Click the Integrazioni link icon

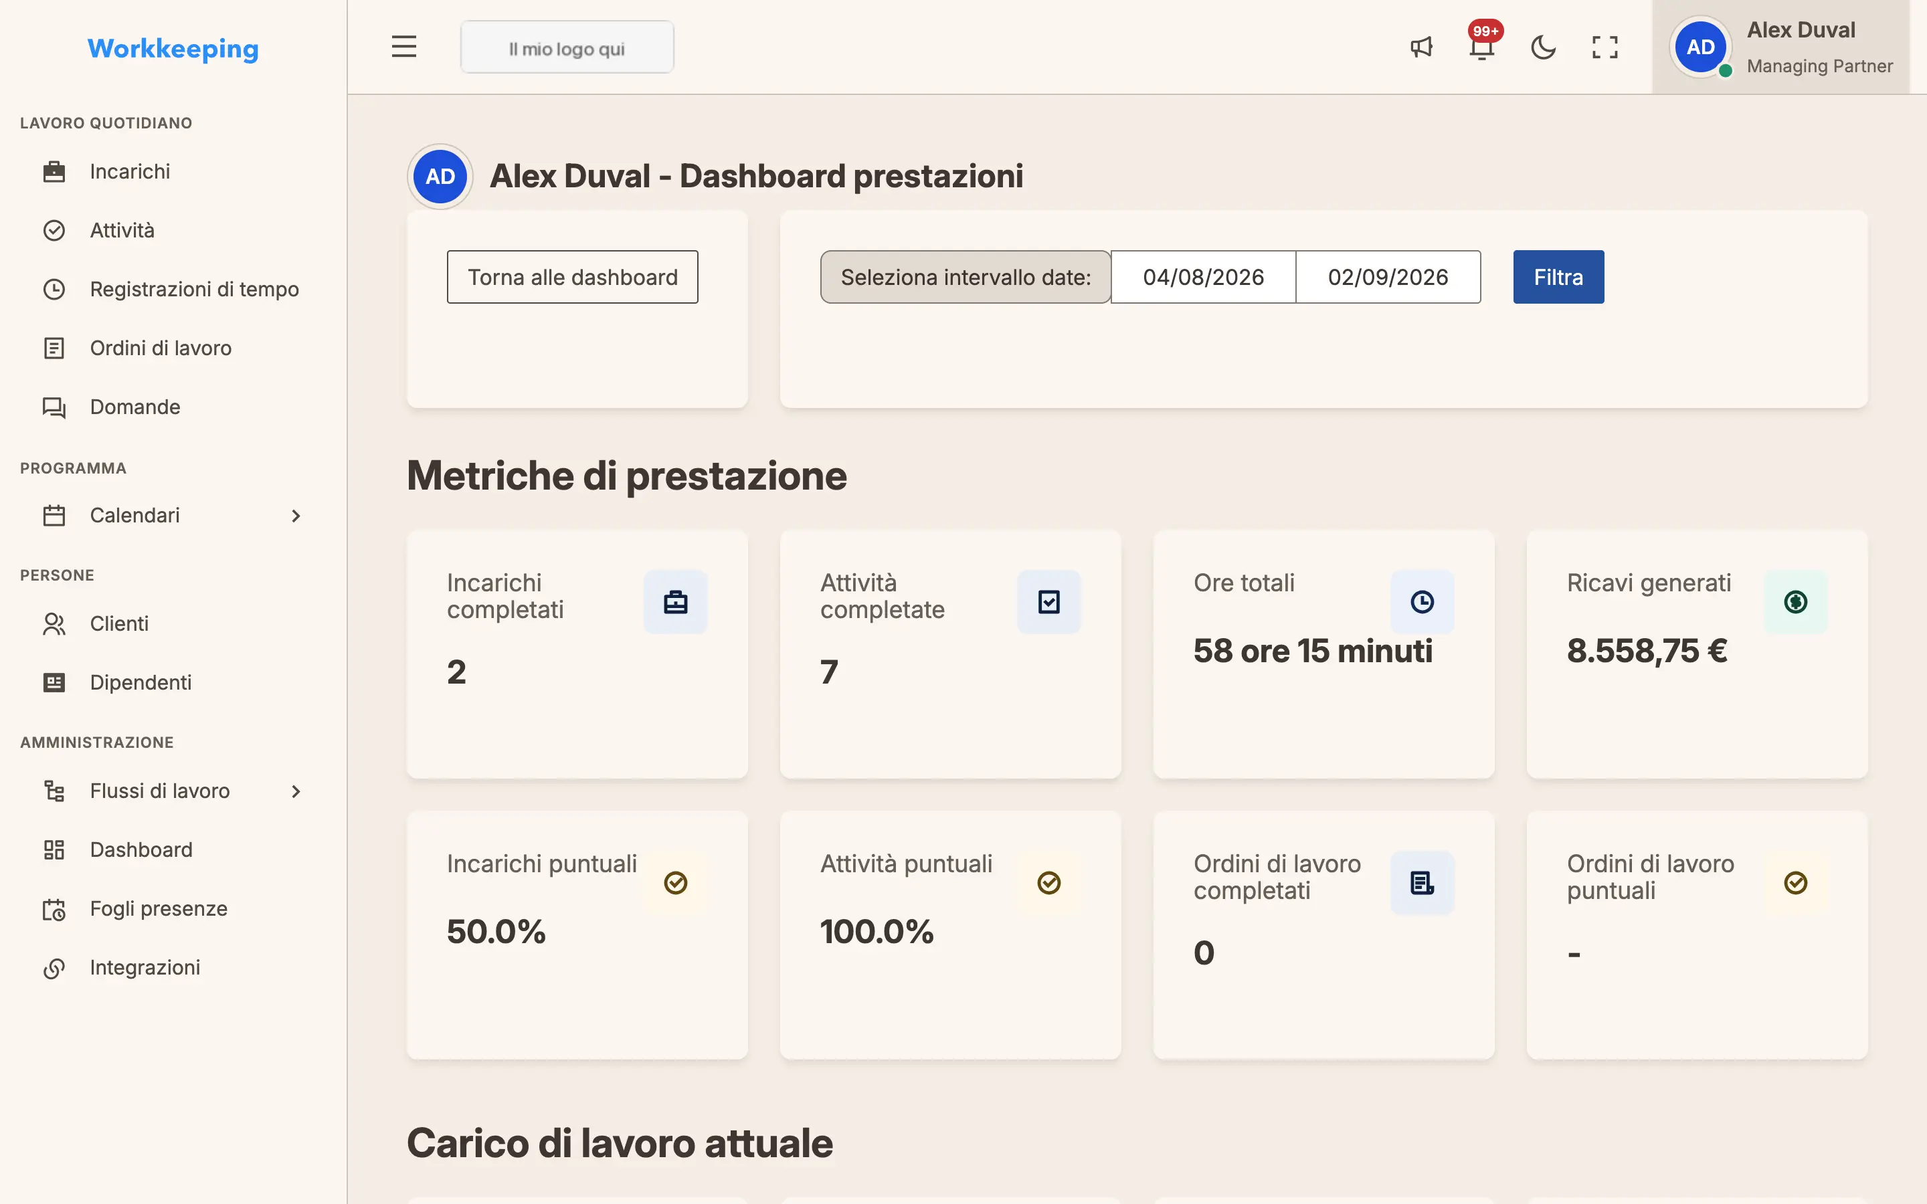coord(54,967)
